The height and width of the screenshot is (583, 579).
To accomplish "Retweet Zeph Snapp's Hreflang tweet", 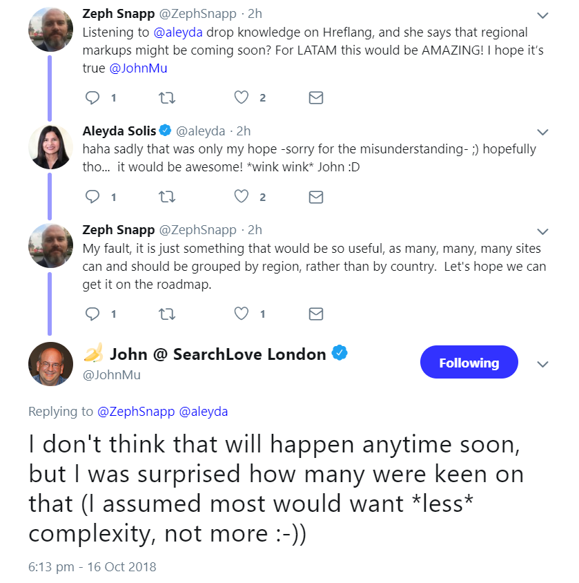I will point(167,98).
